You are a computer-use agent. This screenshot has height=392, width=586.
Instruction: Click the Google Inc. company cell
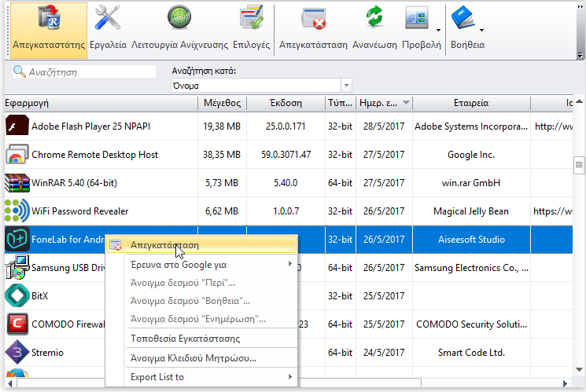coord(471,155)
